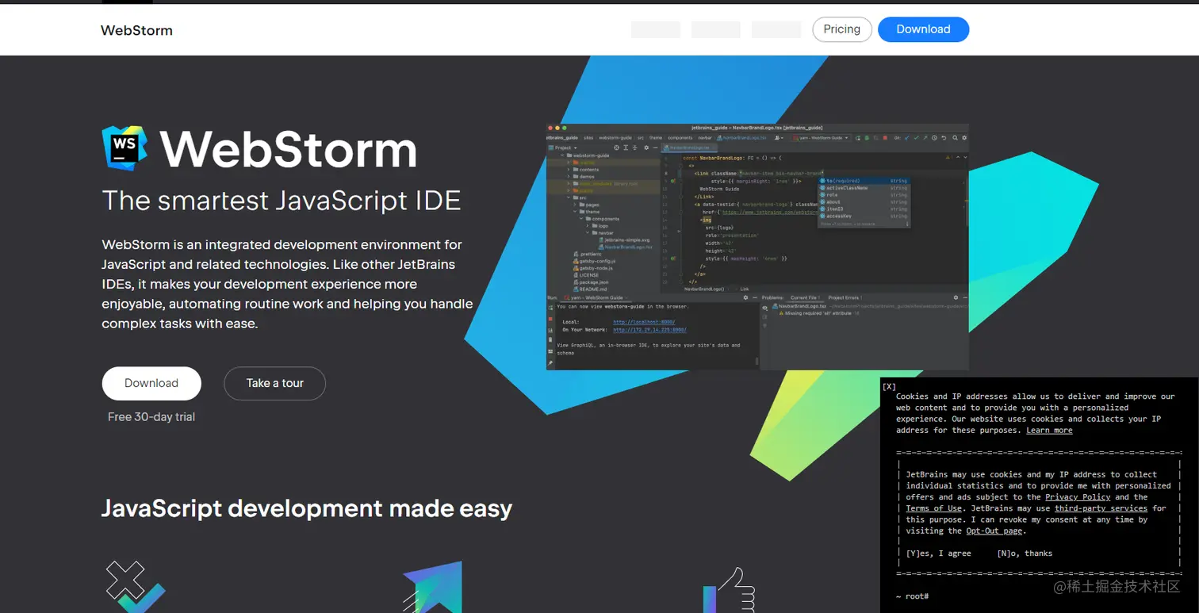Screen dimensions: 1199x613
Task: Click the white Download button under description
Action: (151, 383)
